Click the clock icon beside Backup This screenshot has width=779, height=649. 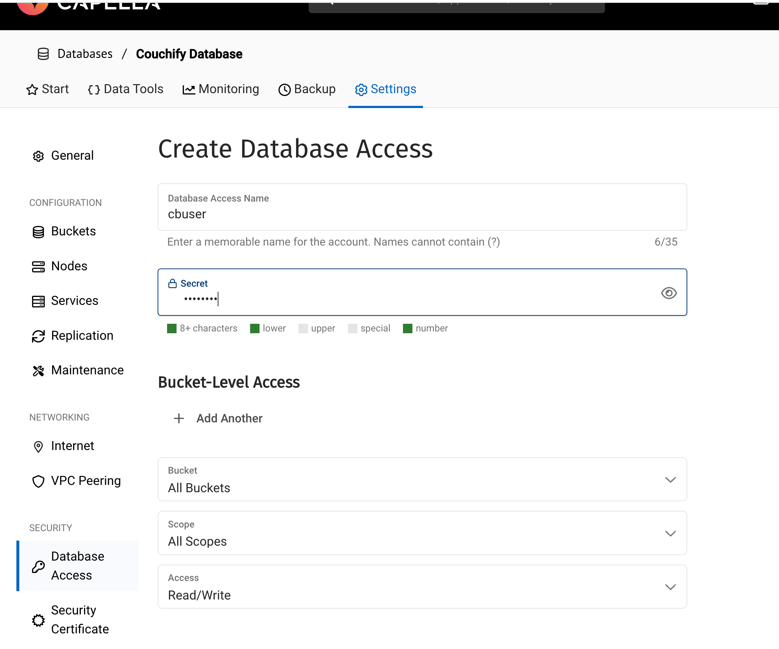click(285, 90)
